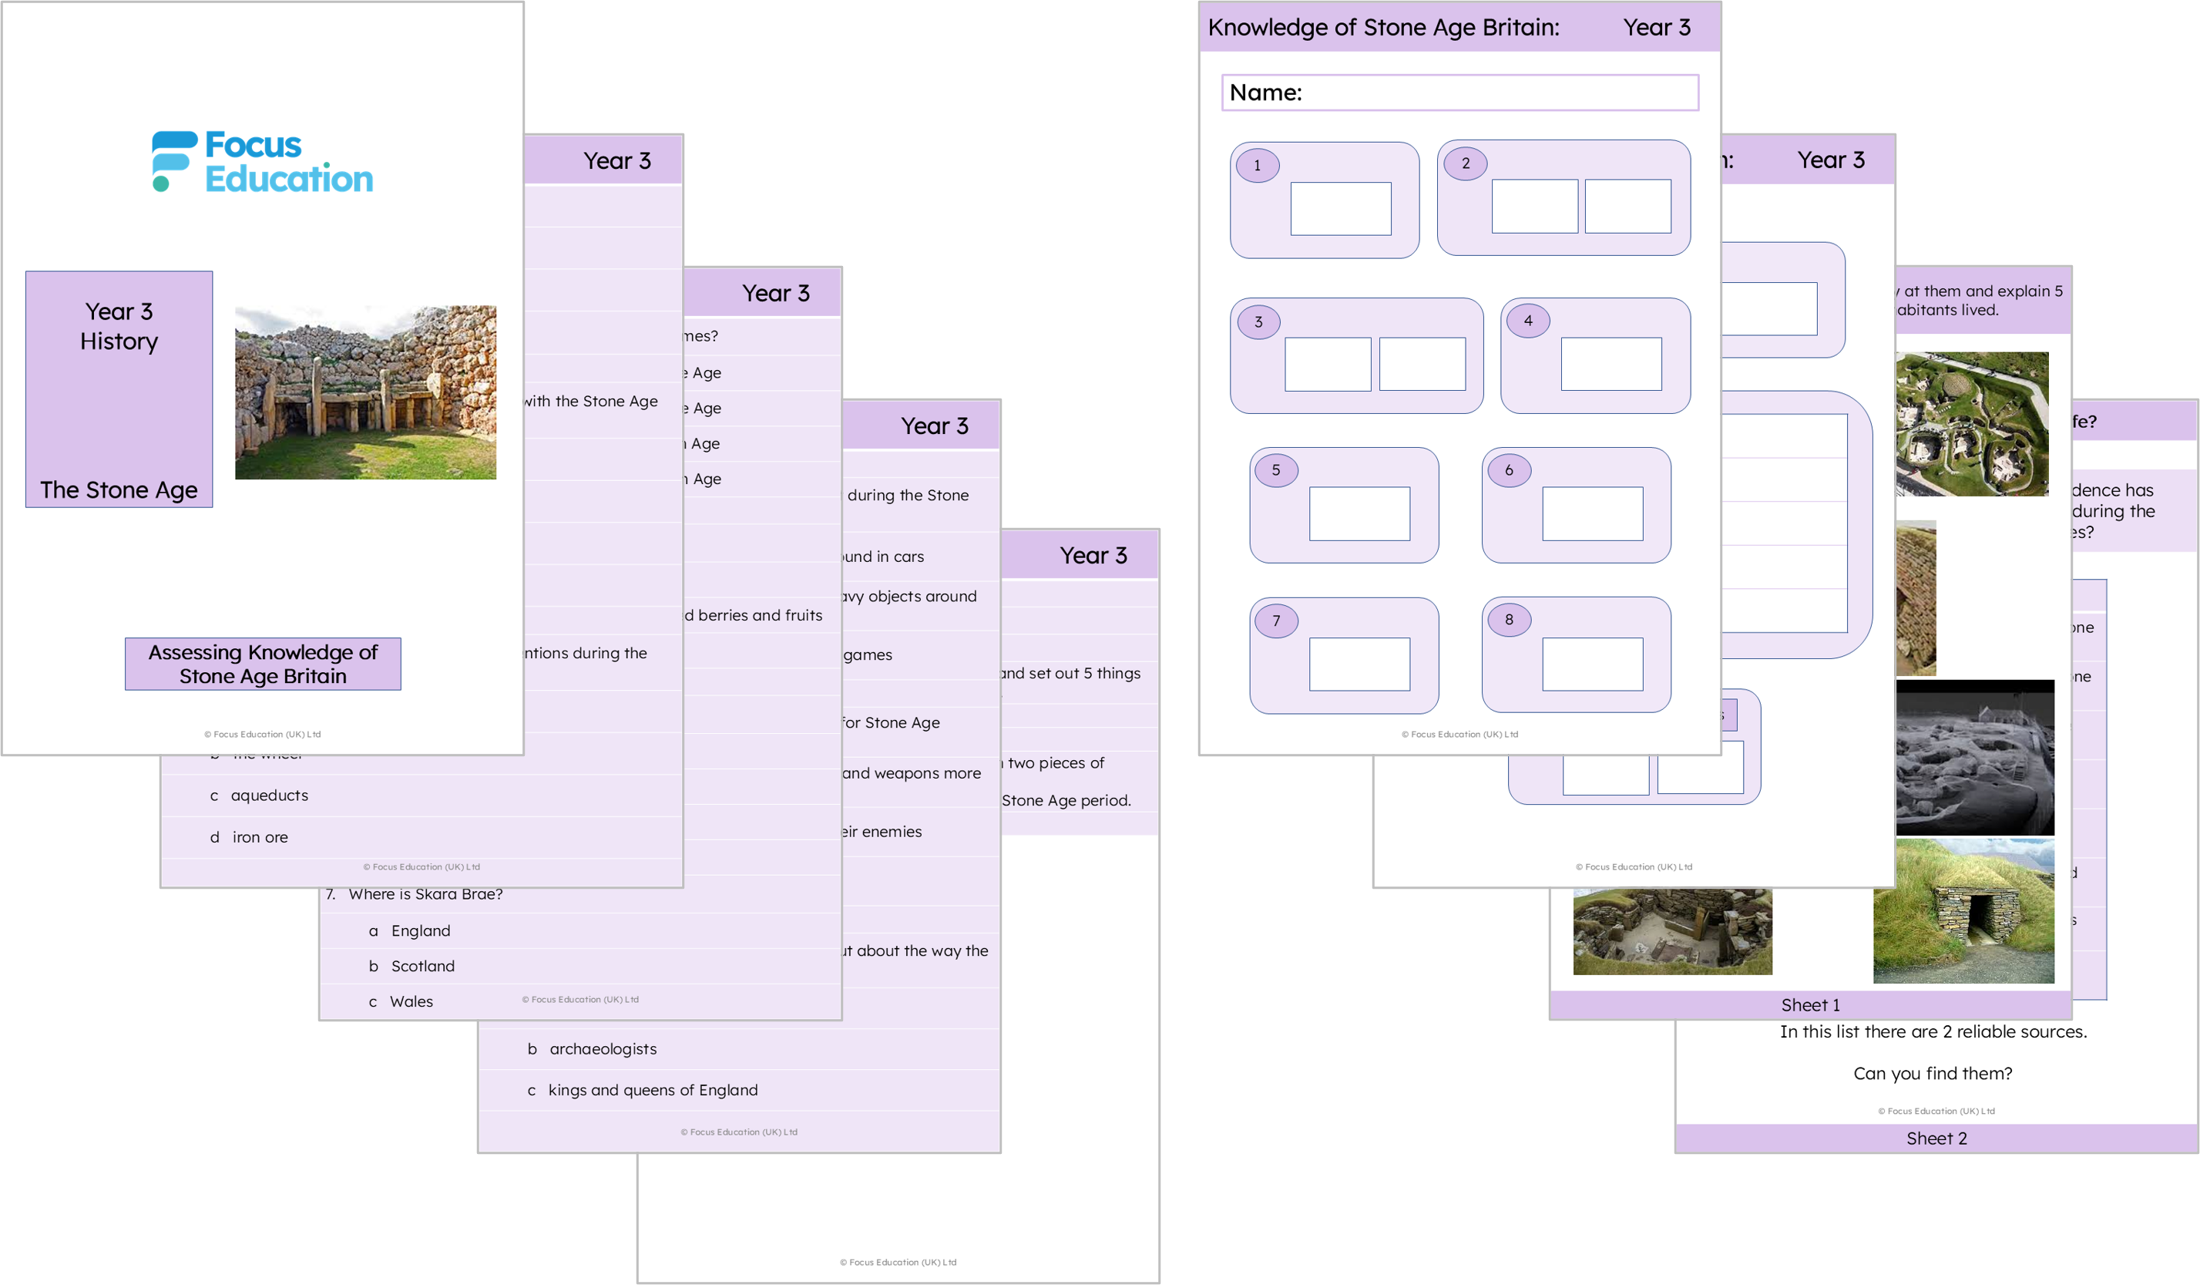Click left answer box in question 3 panel
The image size is (2200, 1285).
pyautogui.click(x=1328, y=365)
